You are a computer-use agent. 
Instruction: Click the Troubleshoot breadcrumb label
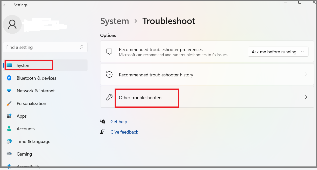point(168,21)
